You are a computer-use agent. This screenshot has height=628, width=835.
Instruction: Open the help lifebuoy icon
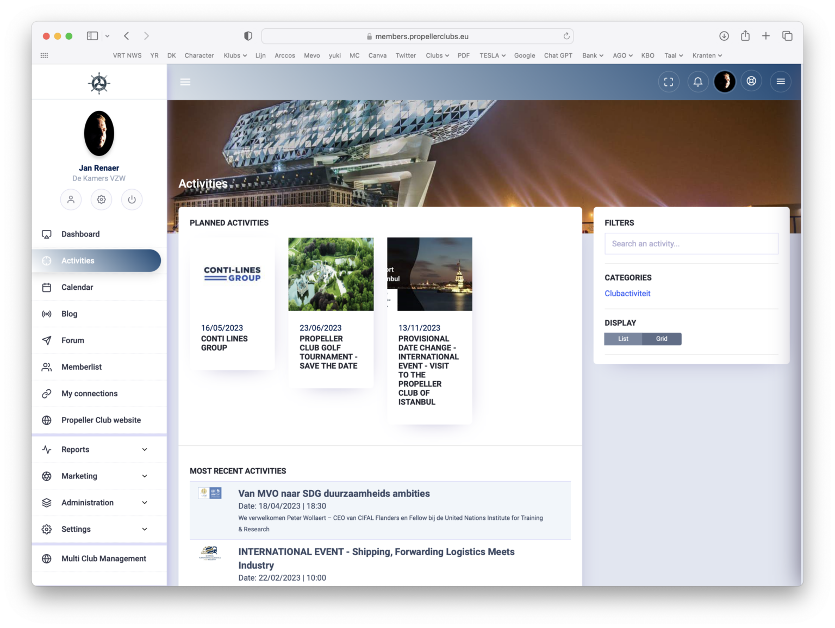click(751, 82)
